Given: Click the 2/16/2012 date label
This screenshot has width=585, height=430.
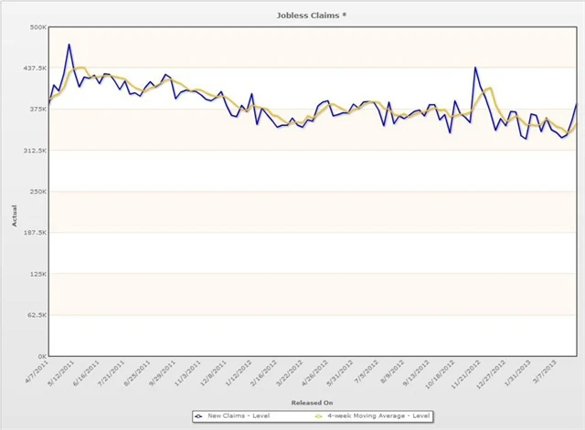Looking at the screenshot, I should (x=264, y=372).
